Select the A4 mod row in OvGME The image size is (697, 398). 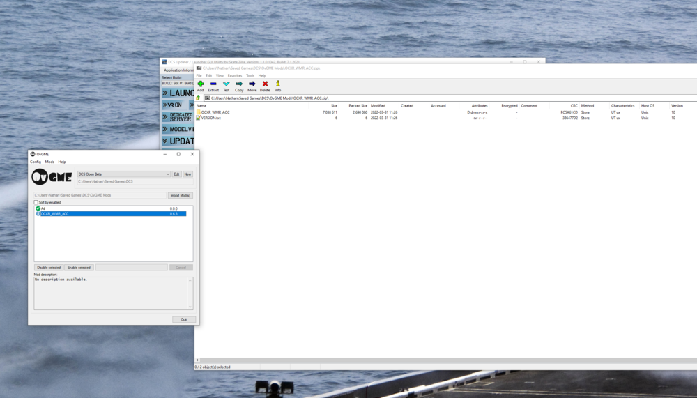(x=111, y=208)
